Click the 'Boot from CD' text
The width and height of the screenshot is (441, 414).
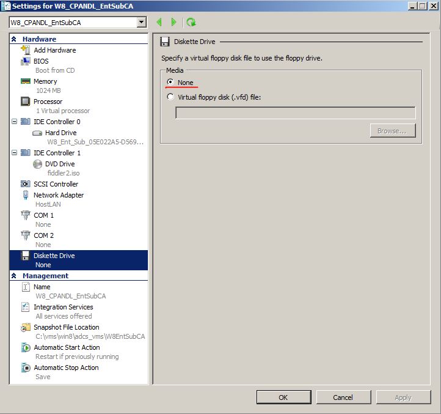click(55, 70)
